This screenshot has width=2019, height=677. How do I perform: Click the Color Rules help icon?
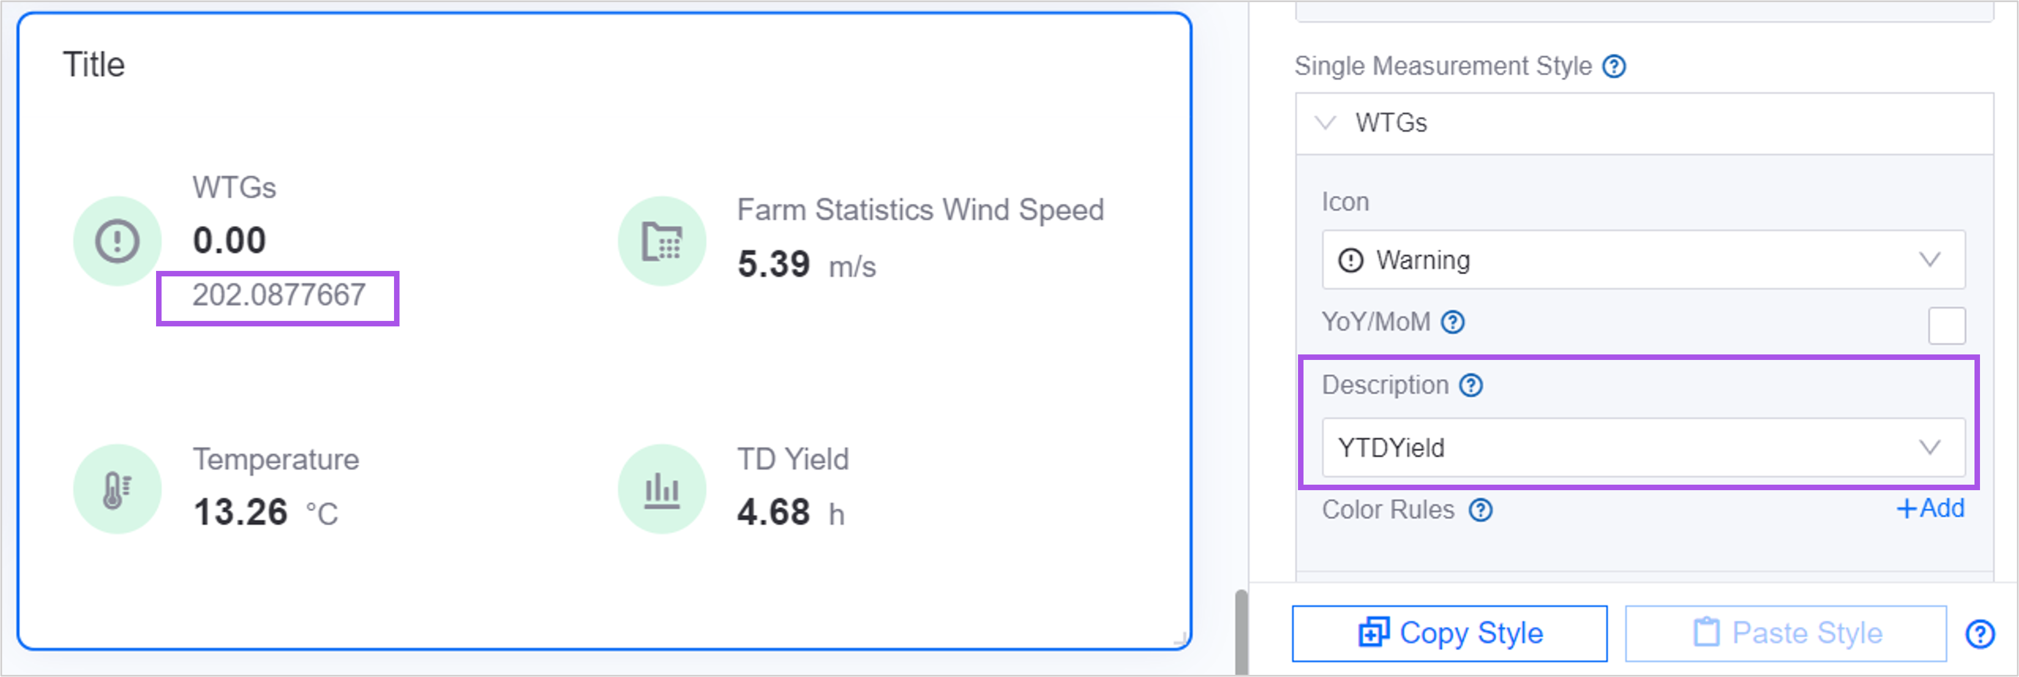coord(1480,510)
